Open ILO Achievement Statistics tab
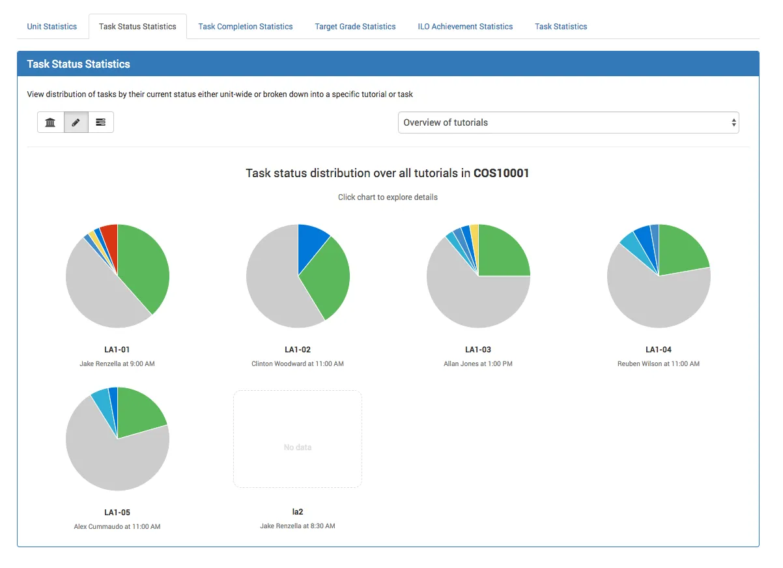Viewport: 783px width, 568px height. (x=465, y=27)
